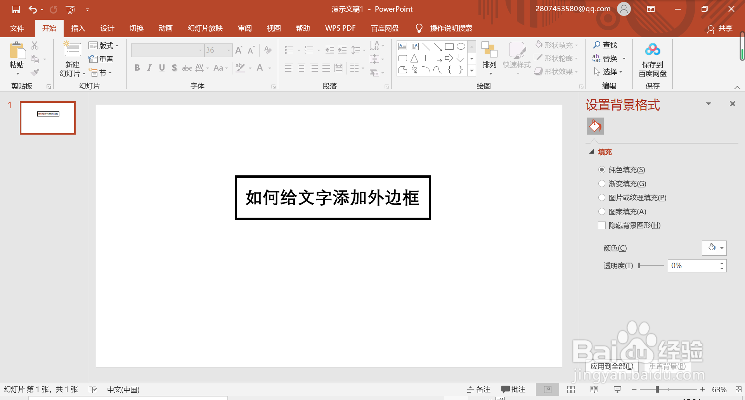This screenshot has height=400, width=745.
Task: Click Fit slide to window icon
Action: point(738,390)
